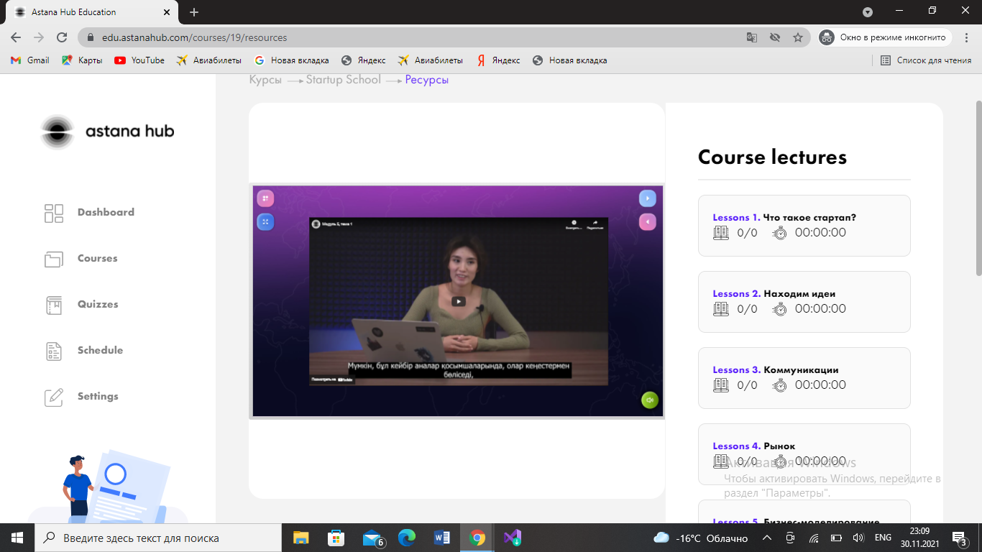Click the channel avatar in the video header
982x552 pixels.
[x=316, y=224]
